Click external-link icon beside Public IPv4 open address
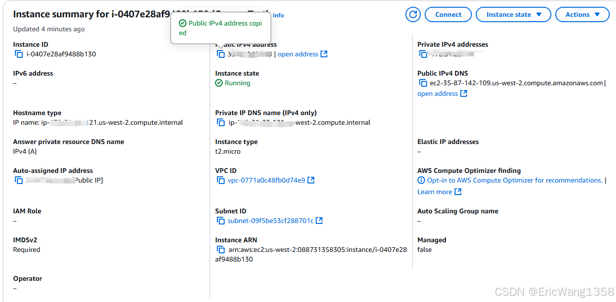 (x=324, y=54)
